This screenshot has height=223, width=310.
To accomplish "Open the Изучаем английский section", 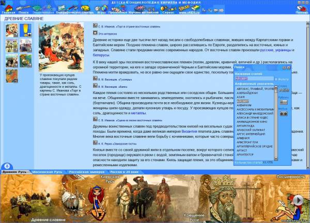I will (144, 9).
